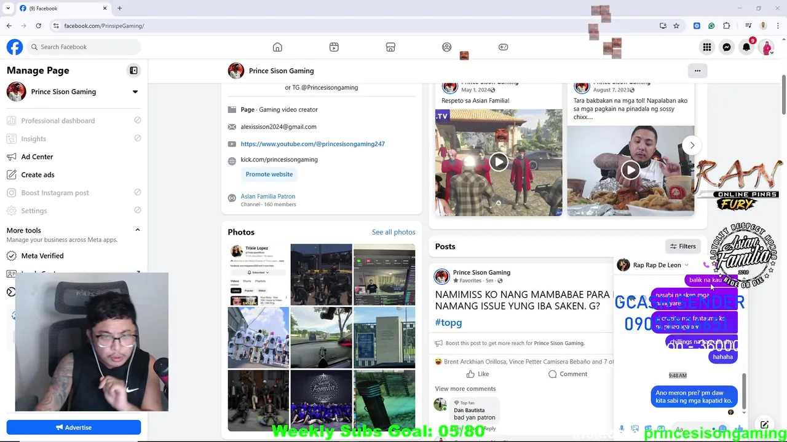Viewport: 787px width, 442px height.
Task: Open the Facebook menu grid icon
Action: [707, 47]
